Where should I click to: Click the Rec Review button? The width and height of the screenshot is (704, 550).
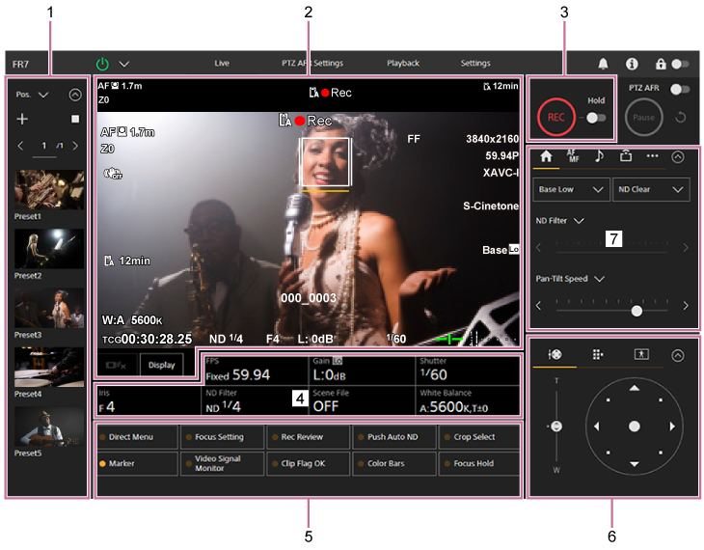coord(308,437)
